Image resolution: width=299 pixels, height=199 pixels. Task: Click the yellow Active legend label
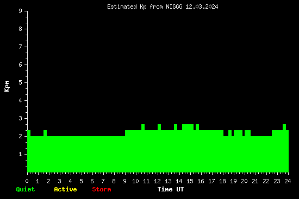65,189
